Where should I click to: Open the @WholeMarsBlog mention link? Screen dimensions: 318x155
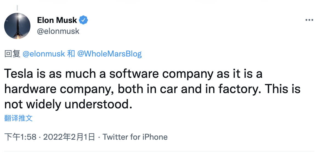point(109,54)
